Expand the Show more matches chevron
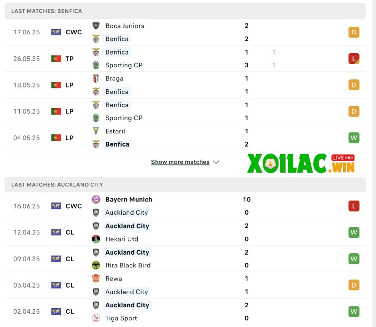The image size is (376, 327). 216,162
